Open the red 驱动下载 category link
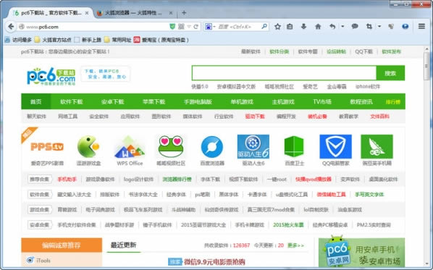Screen dimensions: 433x270 [x=255, y=117]
